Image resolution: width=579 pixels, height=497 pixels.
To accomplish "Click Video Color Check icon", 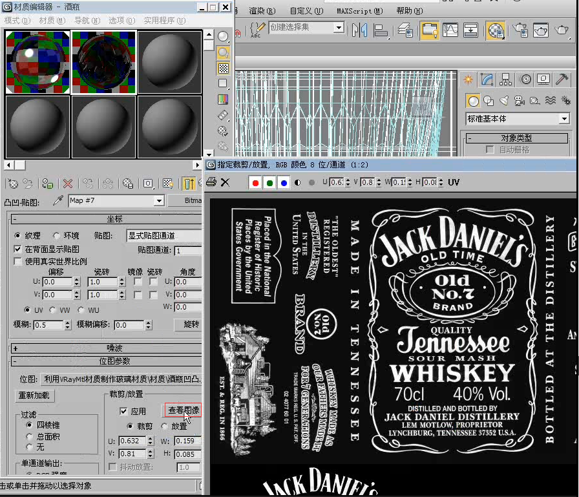I will (x=223, y=100).
